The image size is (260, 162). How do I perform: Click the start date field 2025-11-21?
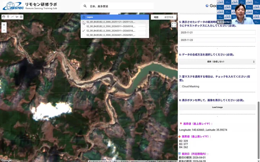(217, 33)
